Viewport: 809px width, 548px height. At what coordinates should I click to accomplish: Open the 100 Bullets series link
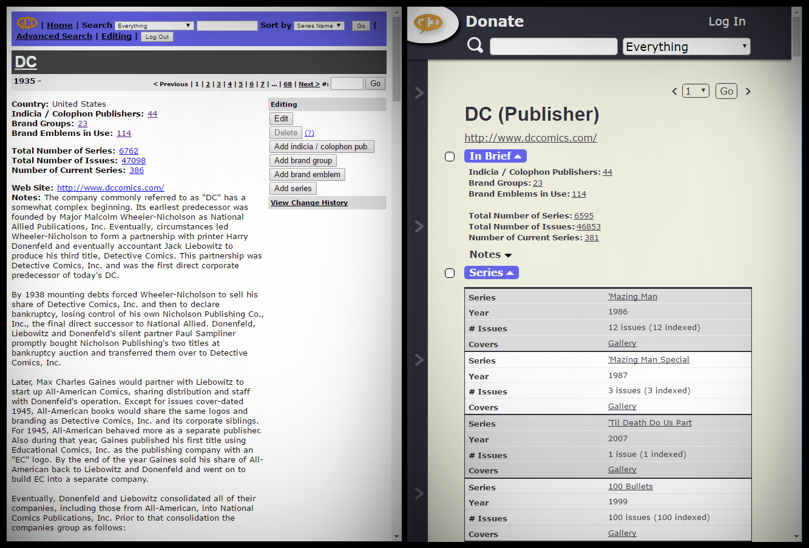(x=631, y=487)
